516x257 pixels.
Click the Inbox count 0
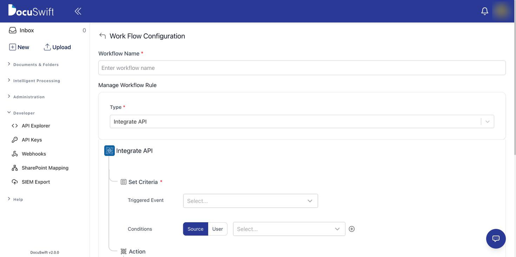[x=84, y=30]
